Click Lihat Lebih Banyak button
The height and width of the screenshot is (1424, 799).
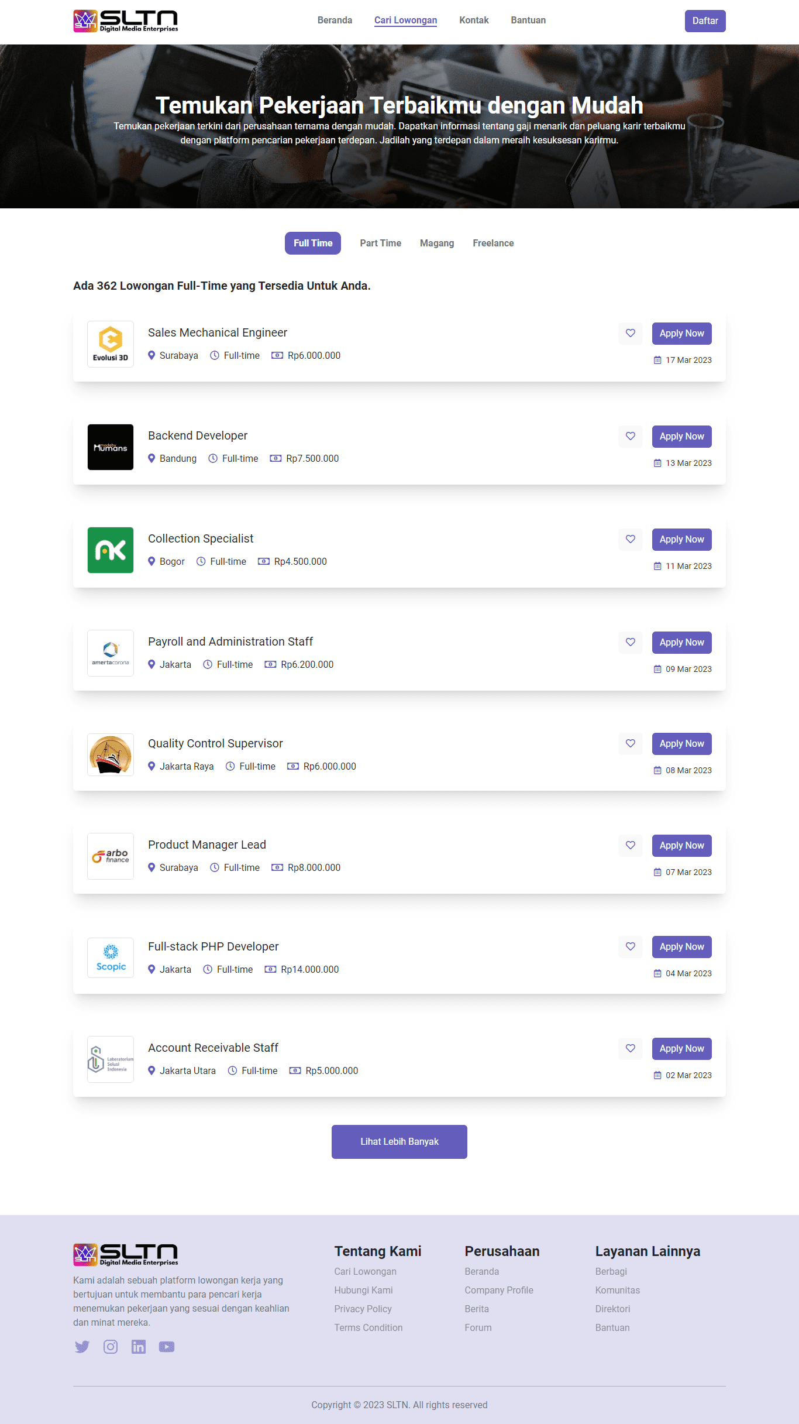399,1142
